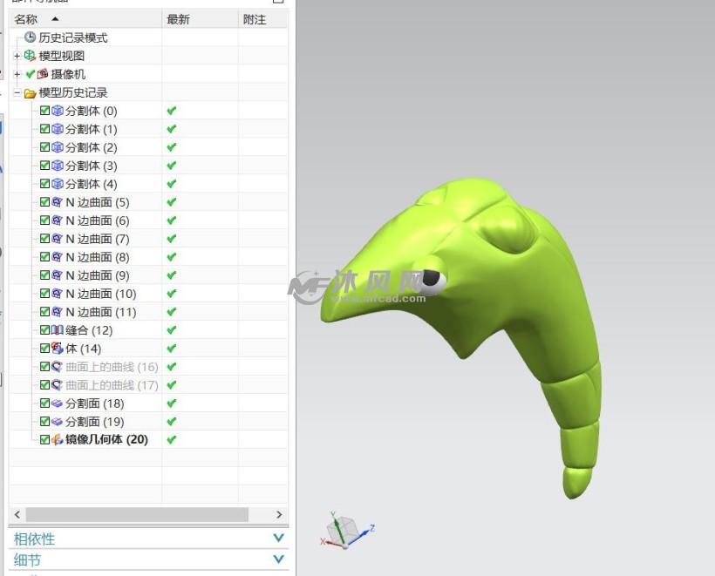Image resolution: width=715 pixels, height=576 pixels.
Task: Click the XYZ view triad in viewport
Action: click(x=347, y=530)
